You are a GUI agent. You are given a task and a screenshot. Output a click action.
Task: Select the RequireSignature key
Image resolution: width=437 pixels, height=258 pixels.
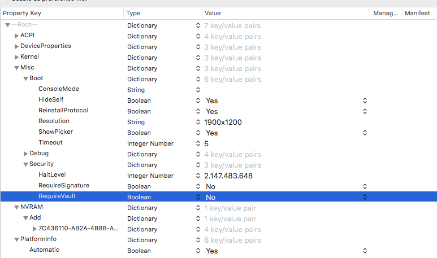64,185
